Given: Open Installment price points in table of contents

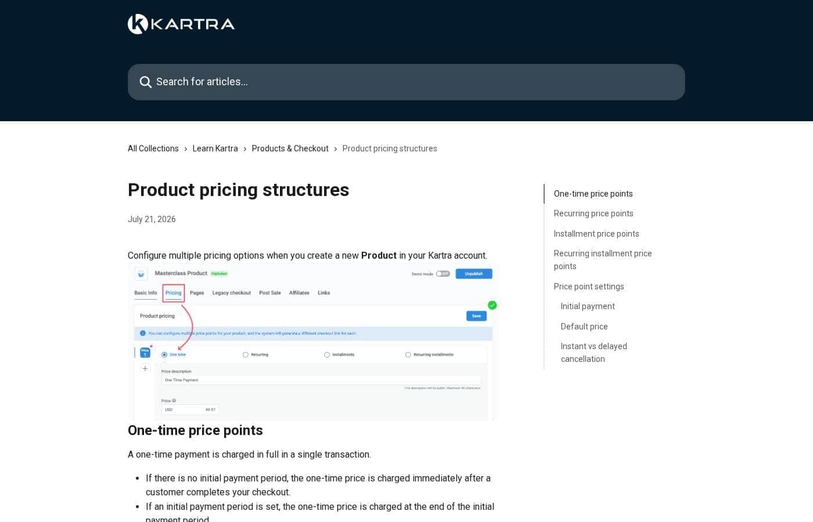Looking at the screenshot, I should 596,234.
